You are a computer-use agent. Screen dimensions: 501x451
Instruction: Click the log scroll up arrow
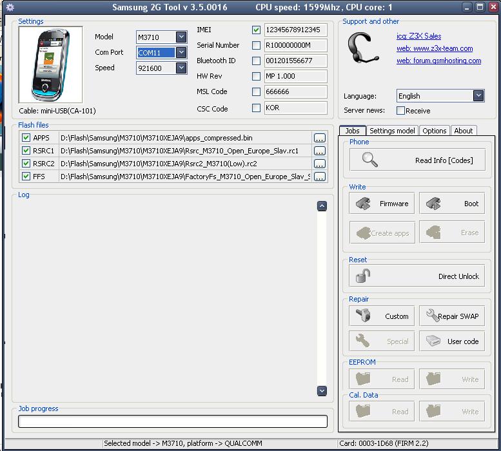pyautogui.click(x=322, y=206)
